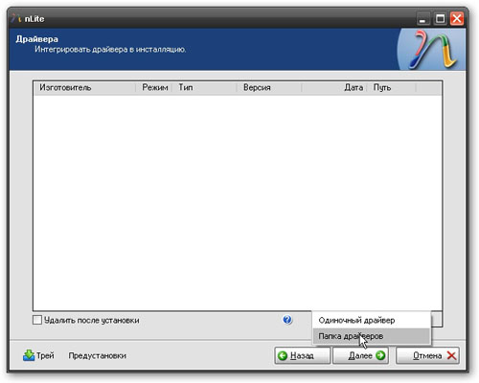Minimize the nLite window
Image resolution: width=479 pixels, height=383 pixels.
click(422, 19)
